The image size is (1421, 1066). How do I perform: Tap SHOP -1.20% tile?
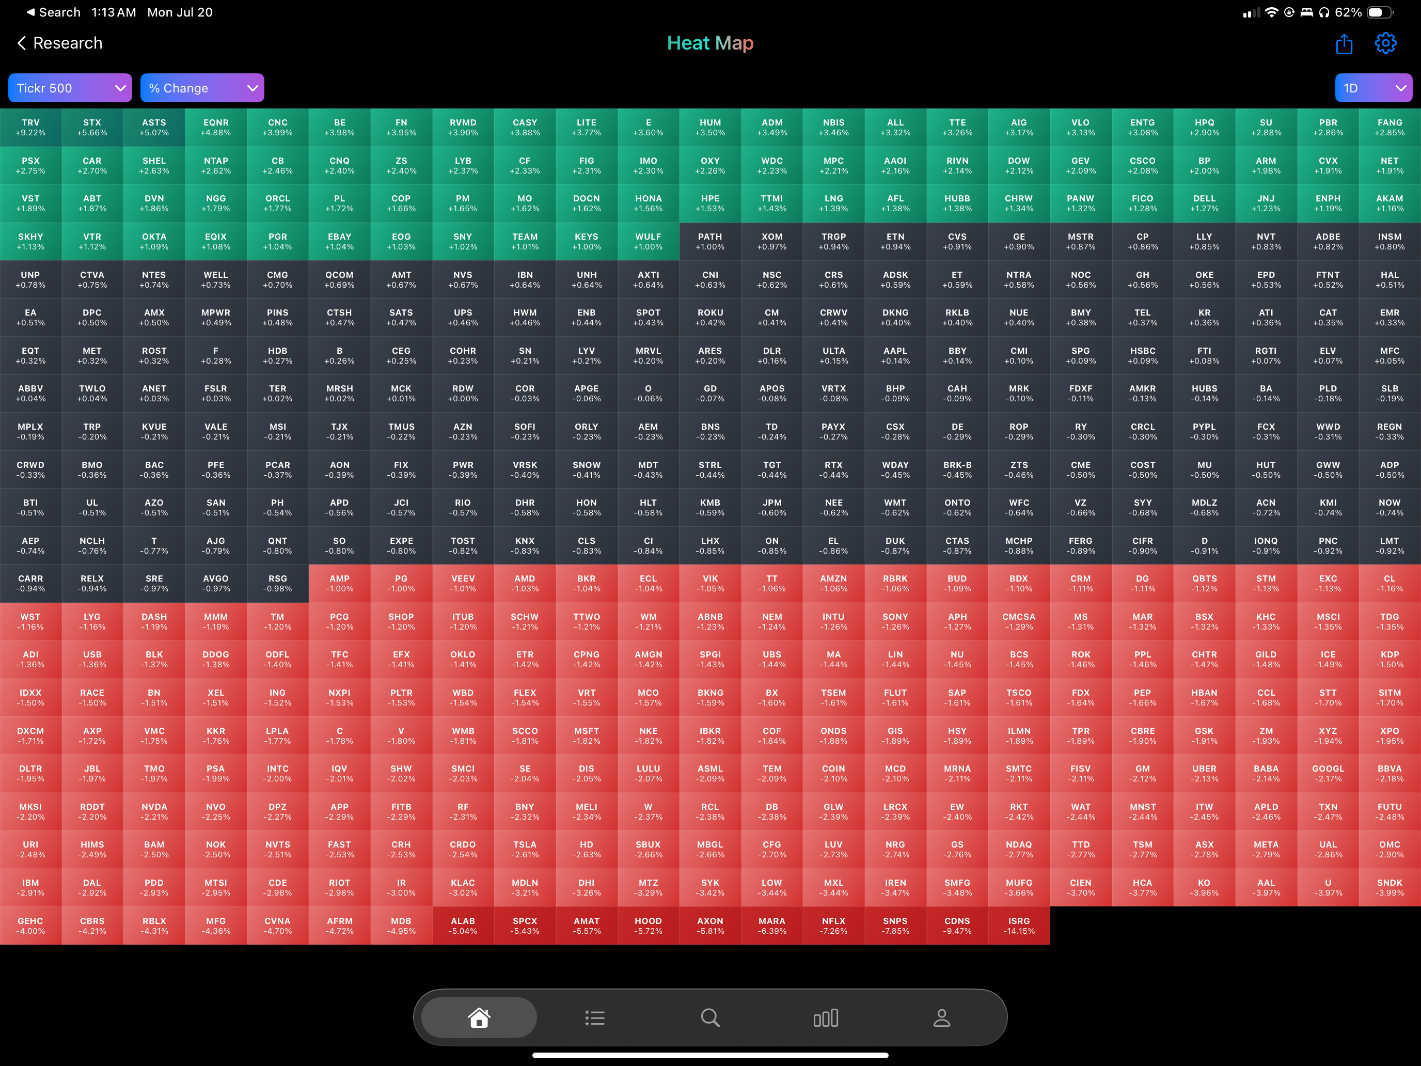point(402,621)
